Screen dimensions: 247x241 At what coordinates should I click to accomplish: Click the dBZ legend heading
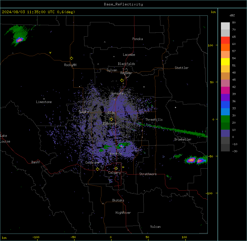coord(232,15)
